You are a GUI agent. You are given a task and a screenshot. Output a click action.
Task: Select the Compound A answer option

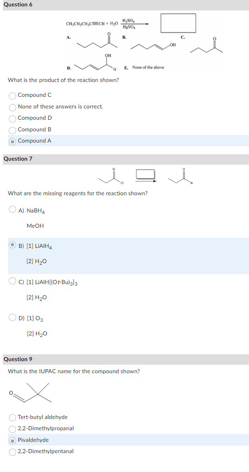click(12, 141)
